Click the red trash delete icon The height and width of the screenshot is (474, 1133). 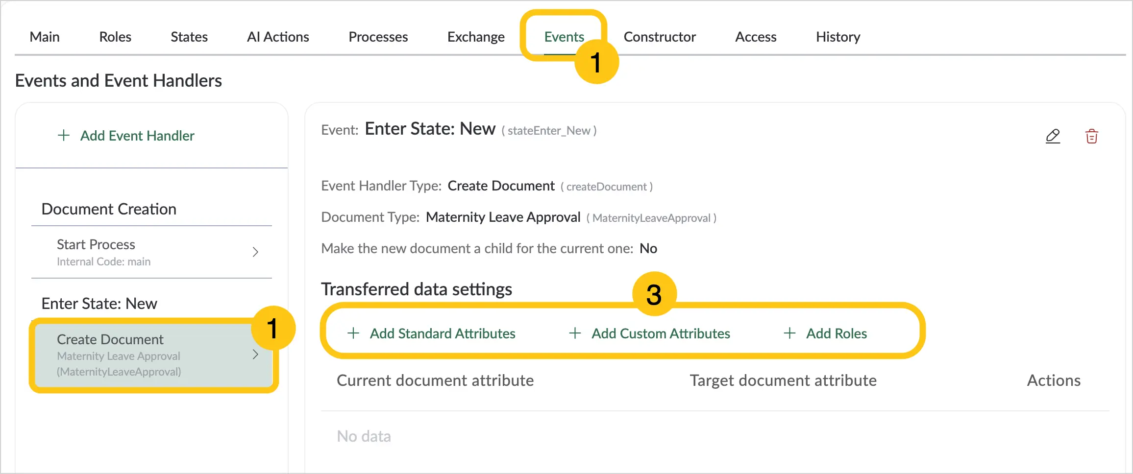click(x=1092, y=136)
